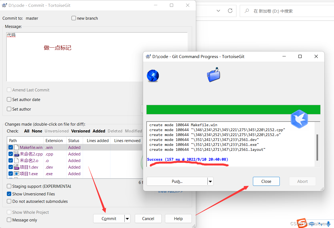The image size is (334, 228).
Task: Click the TortoiseGit icon in the Git Command Progress title
Action: coord(148,57)
